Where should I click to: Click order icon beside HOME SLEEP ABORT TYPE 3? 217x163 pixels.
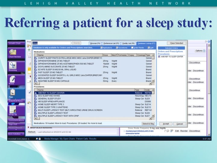coord(36,104)
